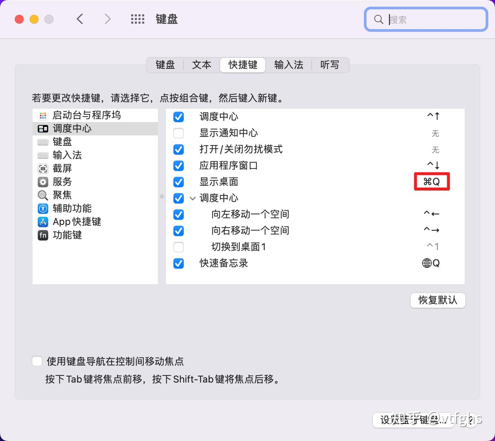Image resolution: width=495 pixels, height=441 pixels.
Task: Click the ^↑ shortcut for 调度中心
Action: click(433, 116)
